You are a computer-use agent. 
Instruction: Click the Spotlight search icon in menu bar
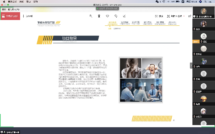205,2
